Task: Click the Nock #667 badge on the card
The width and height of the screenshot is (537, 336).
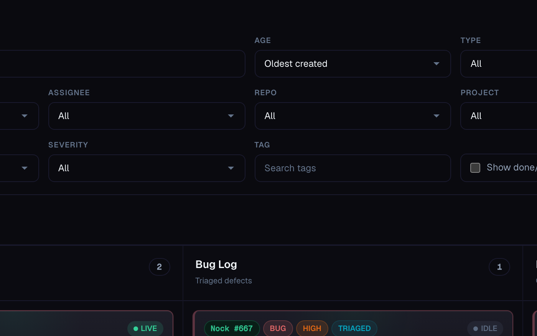Action: point(232,328)
